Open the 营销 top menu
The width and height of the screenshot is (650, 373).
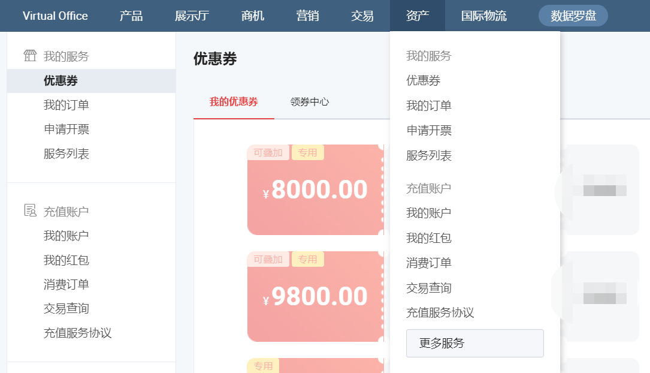[x=307, y=16]
